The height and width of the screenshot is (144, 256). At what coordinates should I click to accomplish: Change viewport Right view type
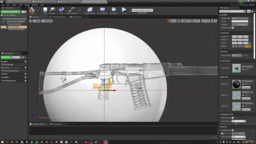pos(36,21)
